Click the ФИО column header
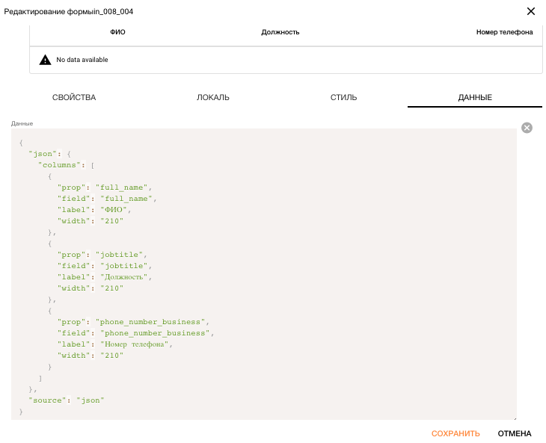The image size is (546, 443). point(117,32)
